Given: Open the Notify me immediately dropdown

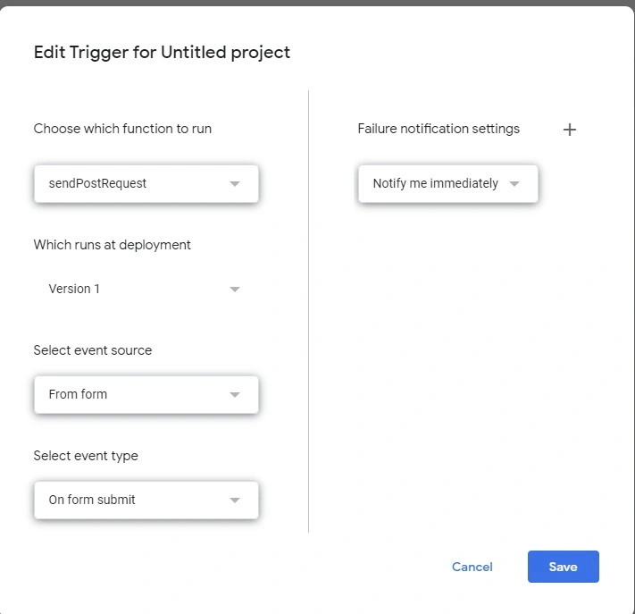Looking at the screenshot, I should coord(448,183).
